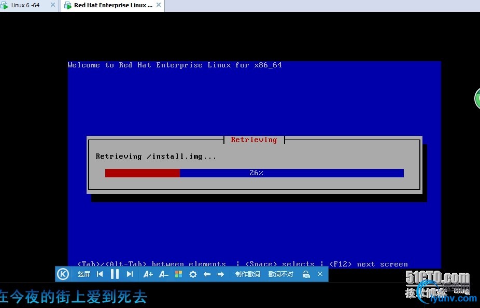480x308 pixels.
Task: Close the Linux 6 -64 tab
Action: tap(53, 5)
